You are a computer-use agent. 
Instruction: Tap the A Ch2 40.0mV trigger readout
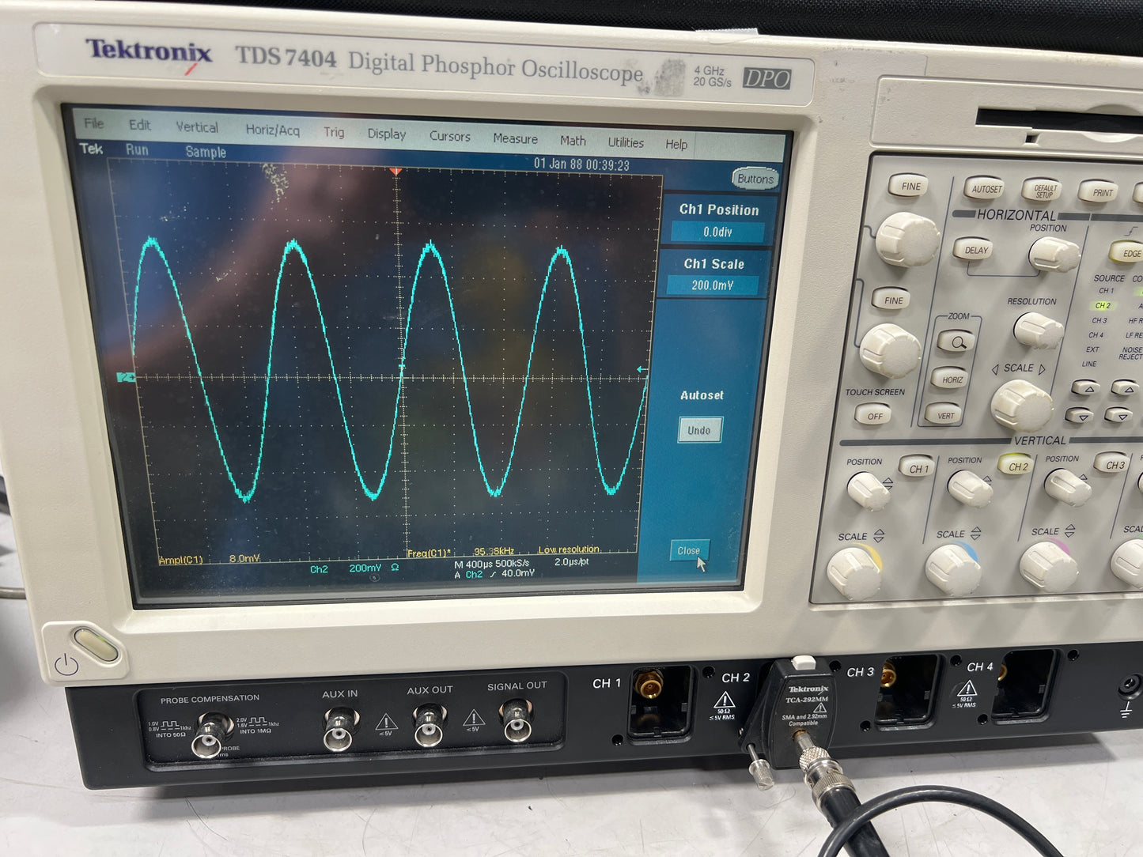[494, 574]
